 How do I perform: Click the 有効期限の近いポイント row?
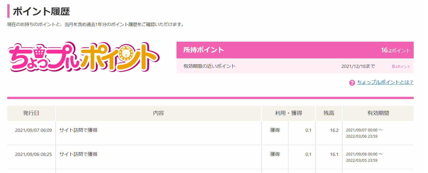(x=295, y=66)
